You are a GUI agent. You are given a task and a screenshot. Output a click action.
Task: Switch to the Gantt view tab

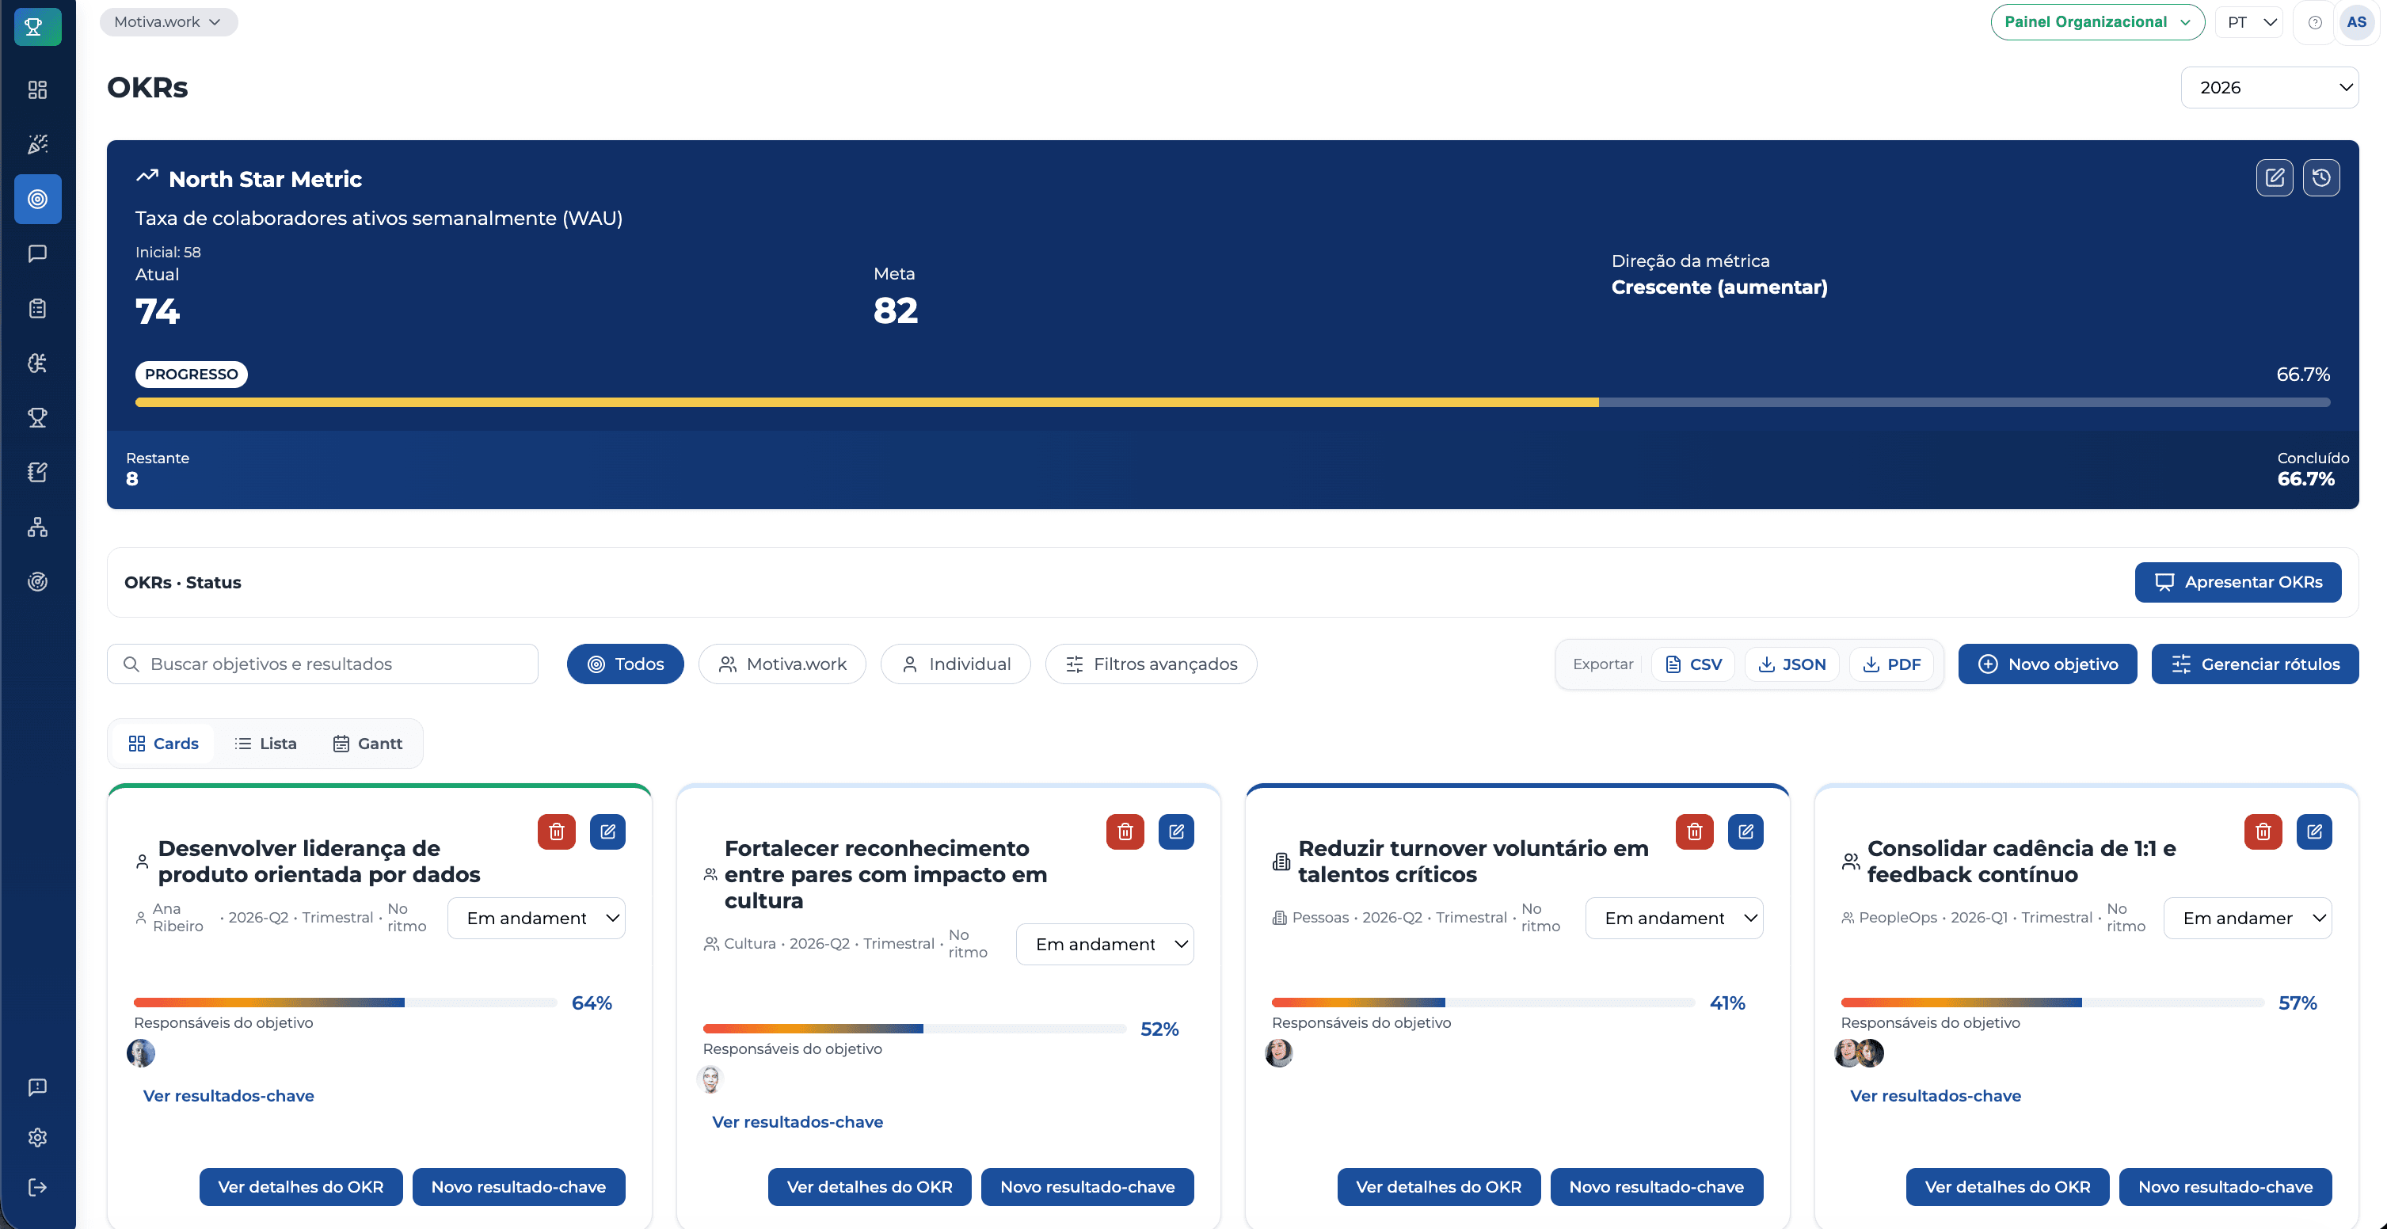[x=367, y=743]
